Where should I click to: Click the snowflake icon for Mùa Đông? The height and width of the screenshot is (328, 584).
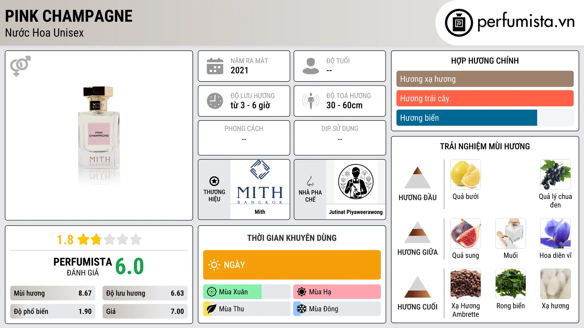[x=302, y=309]
